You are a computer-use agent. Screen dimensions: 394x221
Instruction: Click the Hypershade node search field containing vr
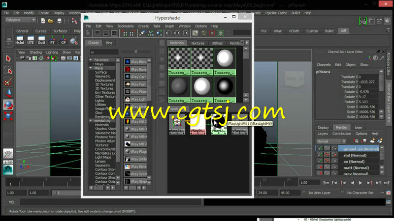click(104, 52)
